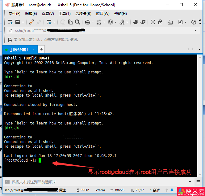The height and width of the screenshot is (196, 205).
Task: Click the 23,17 cursor position indicator
Action: (x=137, y=190)
